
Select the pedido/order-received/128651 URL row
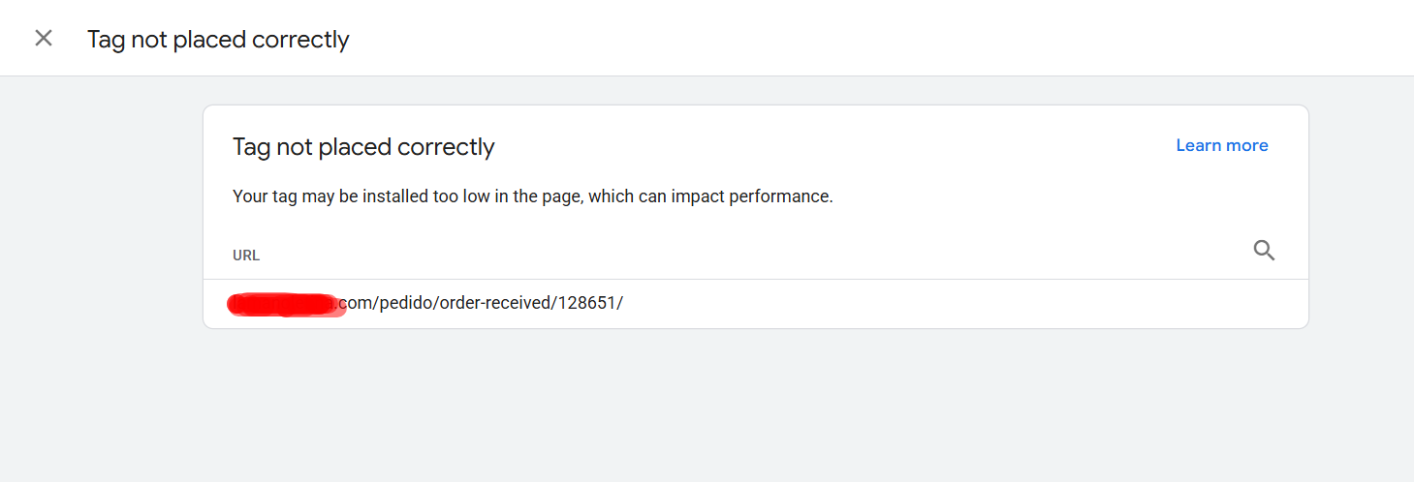tap(756, 303)
